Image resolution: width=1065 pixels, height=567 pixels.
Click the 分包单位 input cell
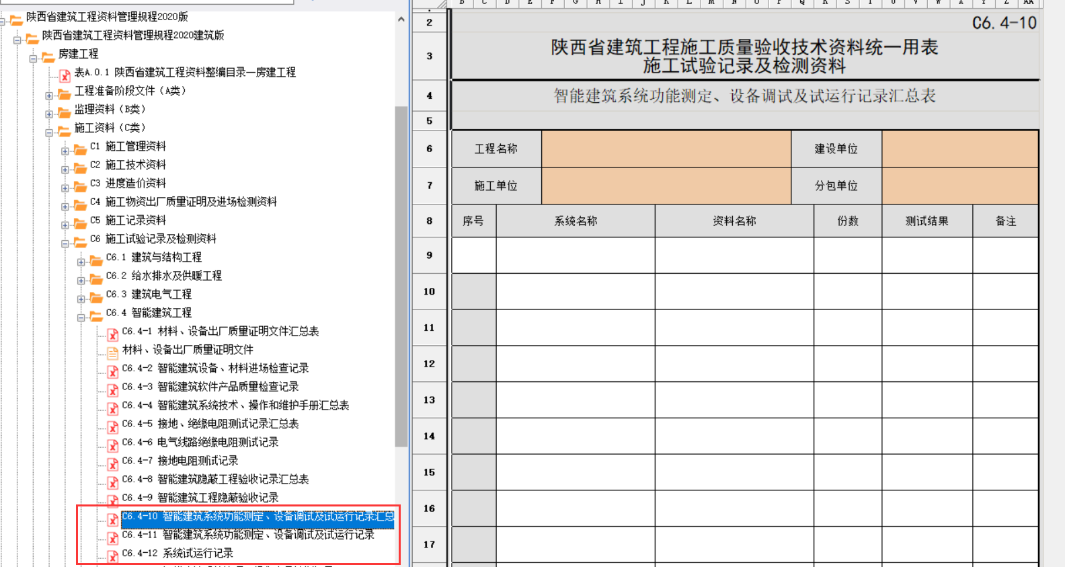tap(960, 186)
